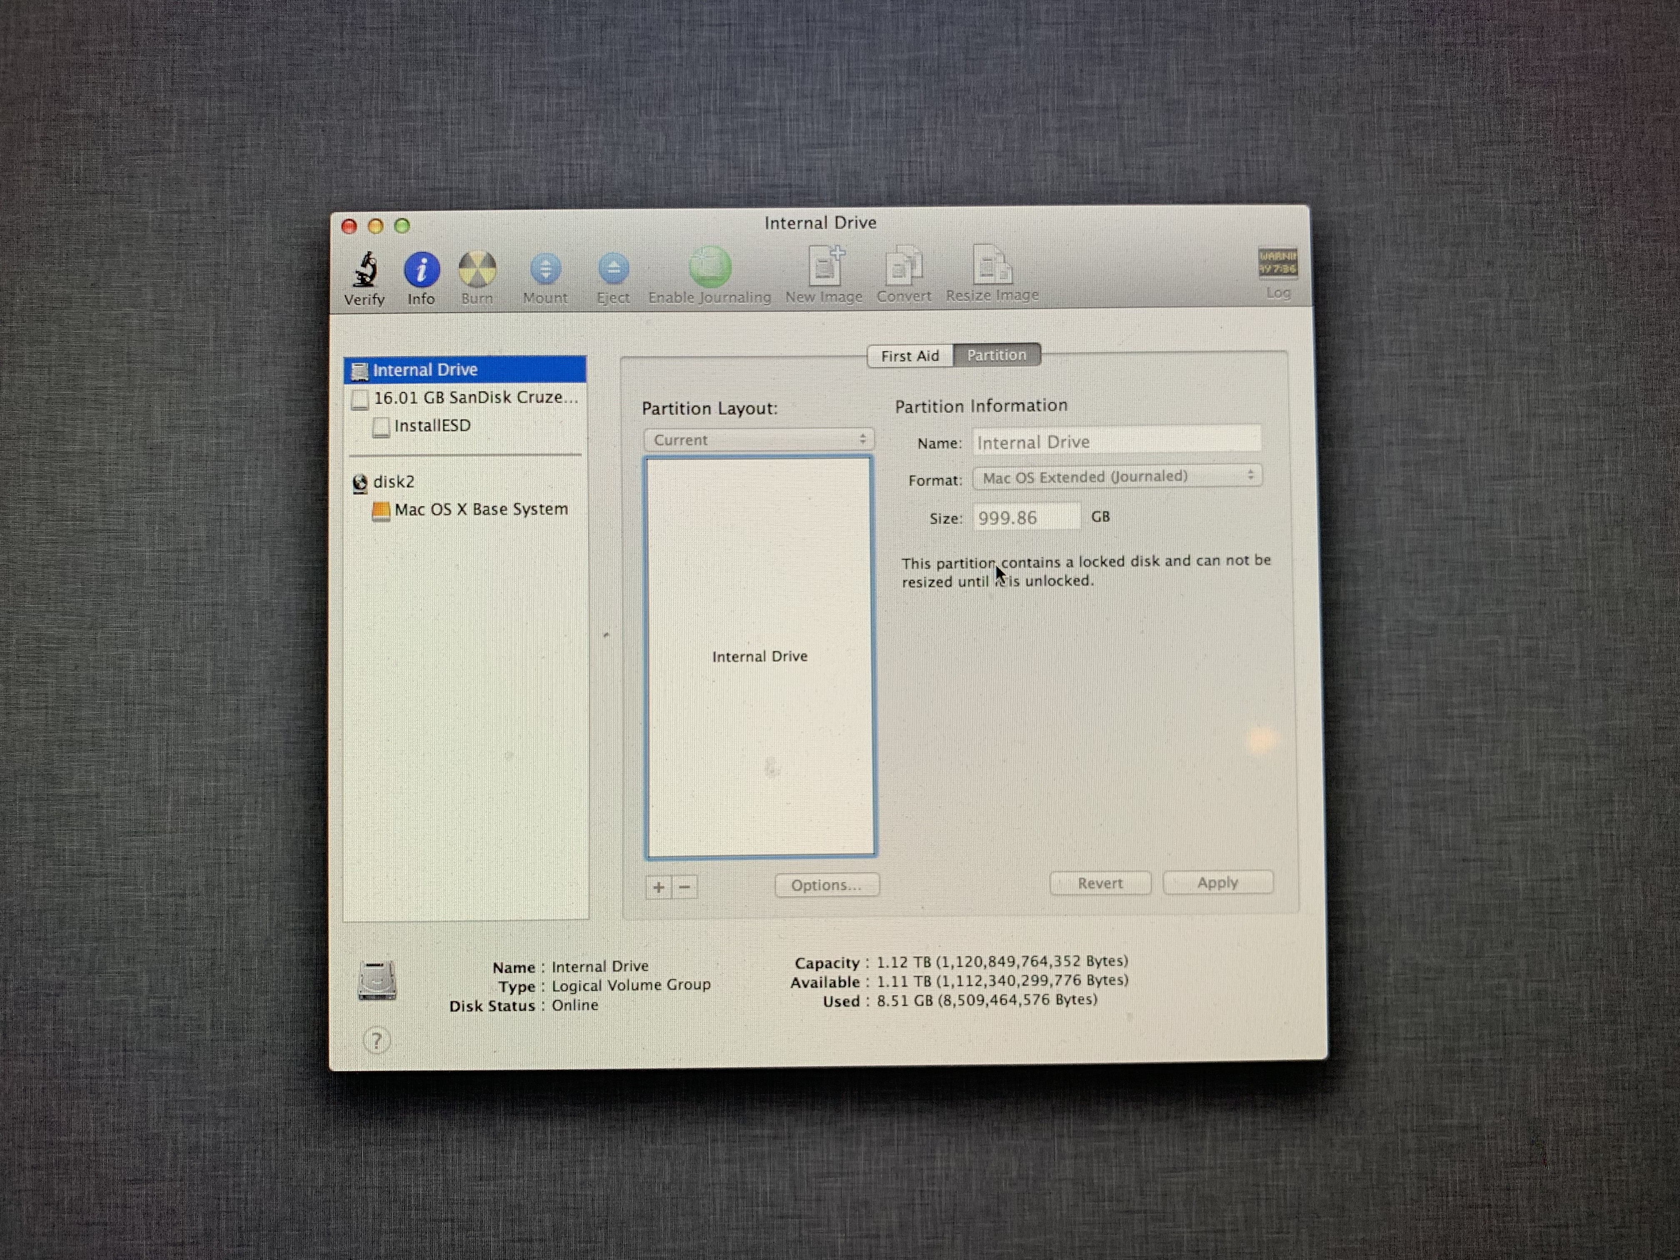Screen dimensions: 1680x1260
Task: Click the Disk Status Online text
Action: tap(575, 1005)
